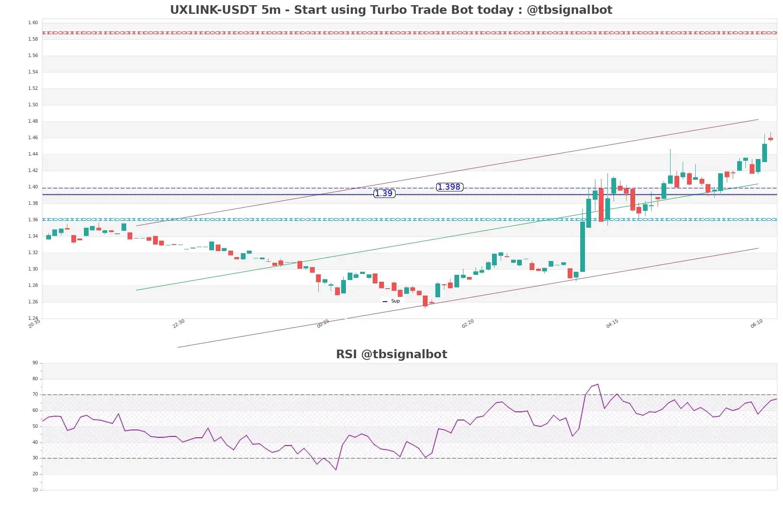Click the 00:25 time axis label
Screen dimensions: 783x522
click(x=323, y=324)
